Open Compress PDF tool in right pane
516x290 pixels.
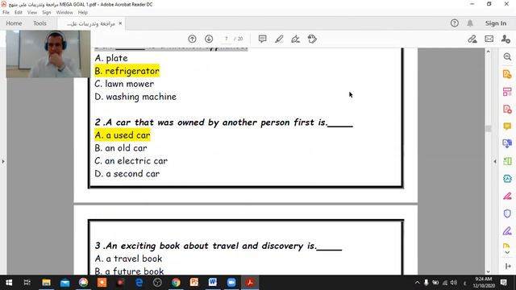tap(507, 179)
